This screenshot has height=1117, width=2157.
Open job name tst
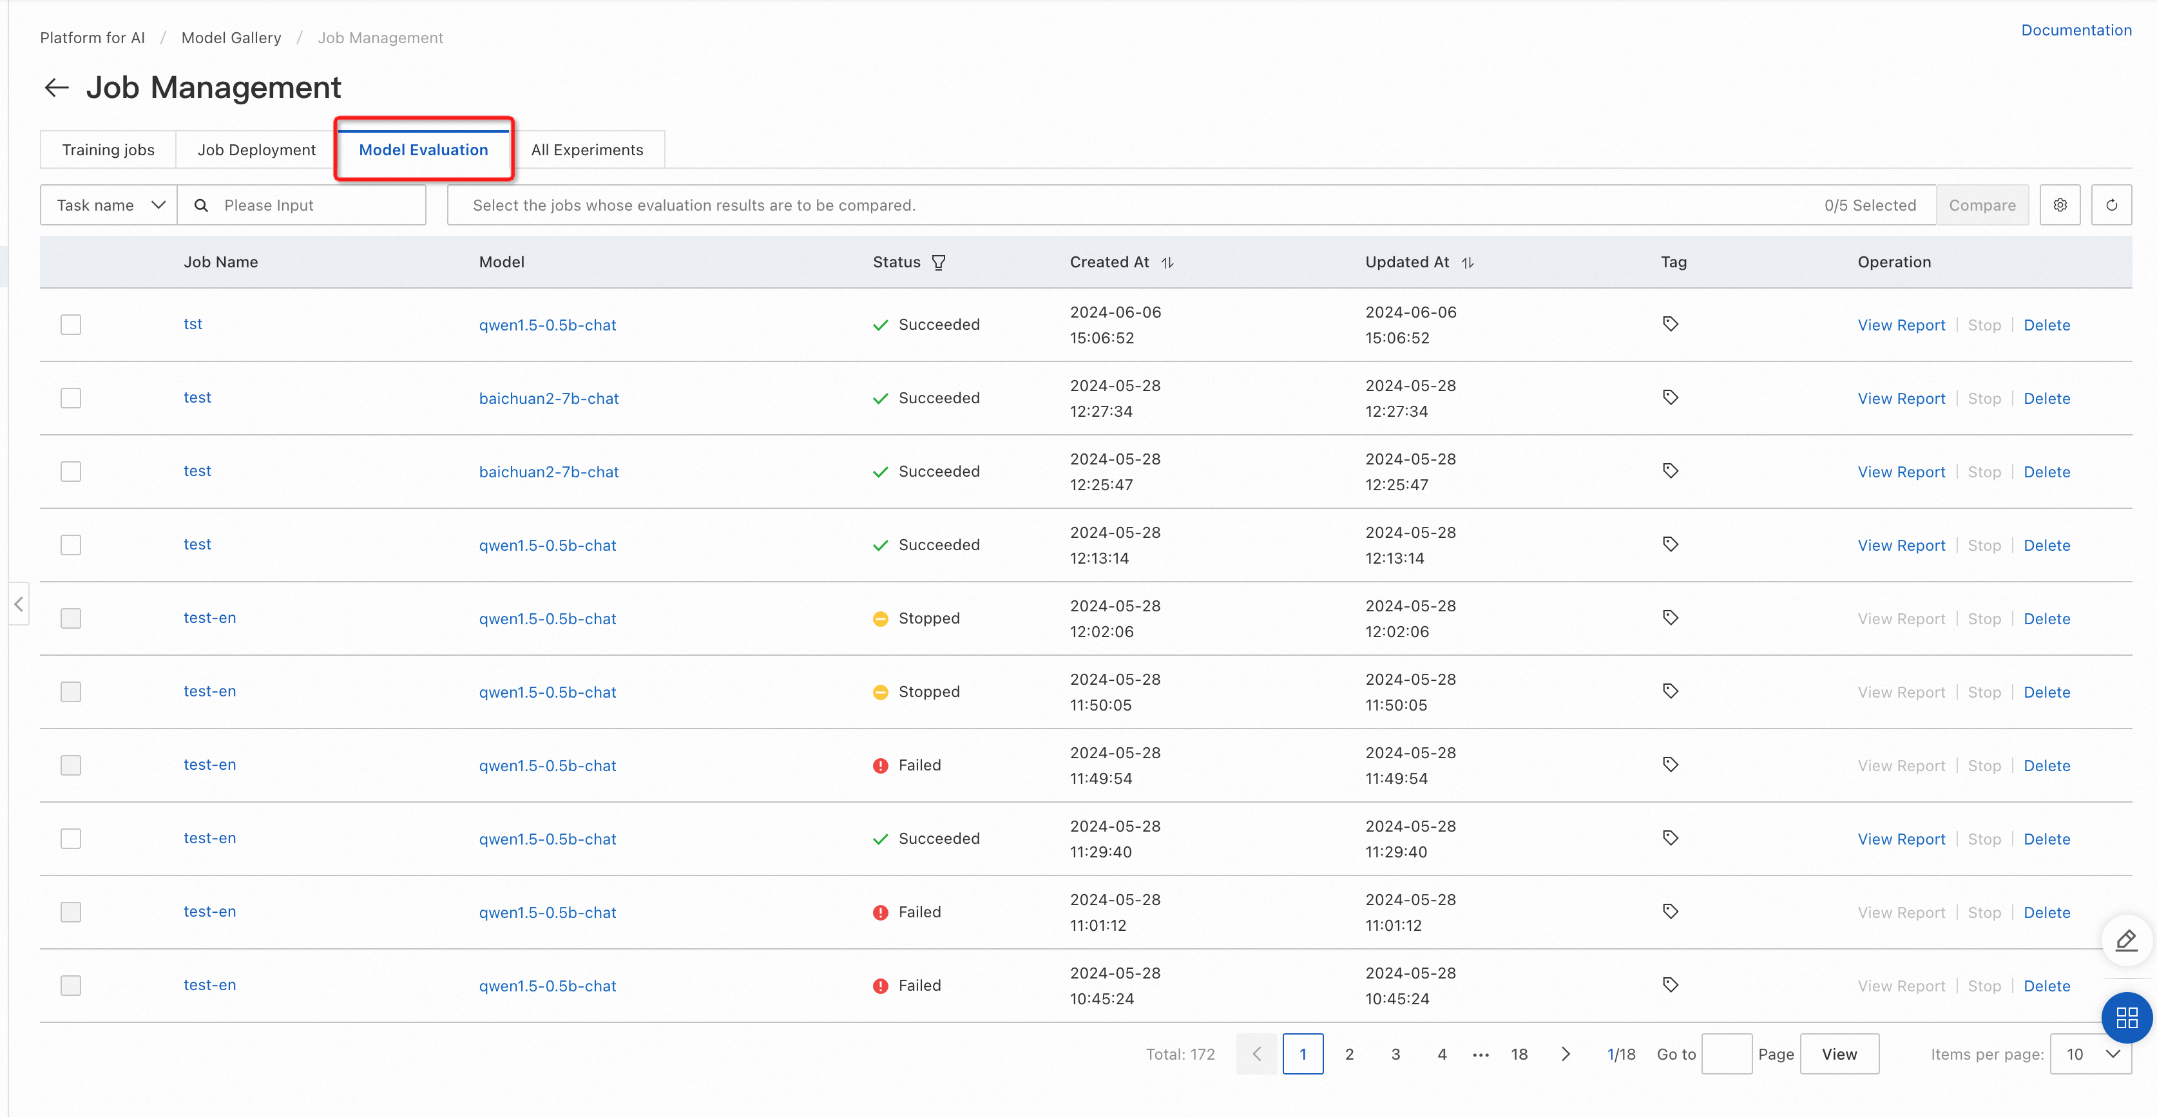coord(193,324)
